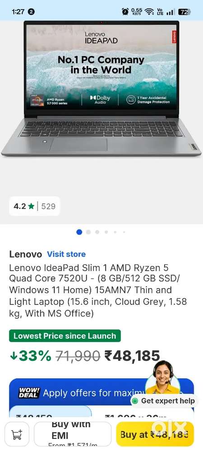
Task: Tap the battery level indicator
Action: pyautogui.click(x=184, y=12)
